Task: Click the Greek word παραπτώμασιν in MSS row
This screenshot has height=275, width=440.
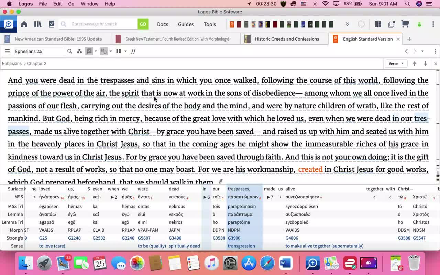Action: (x=243, y=197)
